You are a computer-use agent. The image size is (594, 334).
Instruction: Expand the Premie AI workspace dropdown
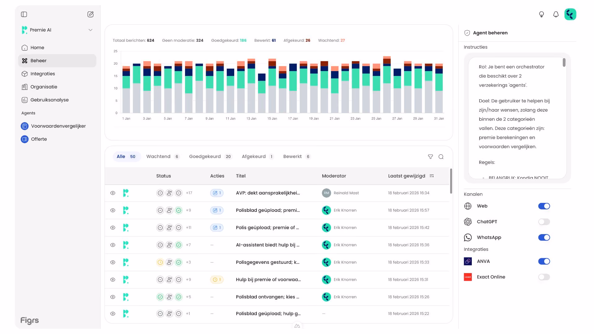[90, 30]
